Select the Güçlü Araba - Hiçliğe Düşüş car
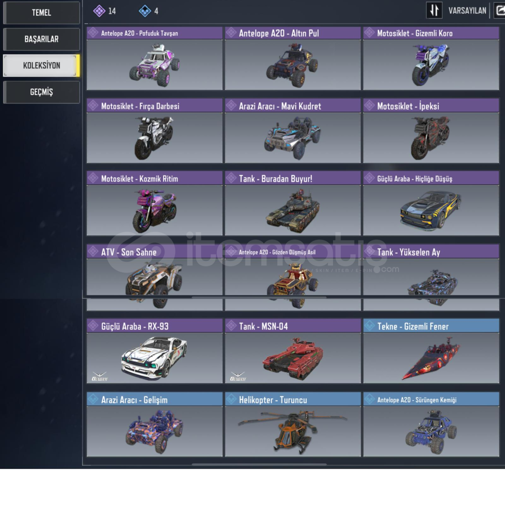The width and height of the screenshot is (505, 505). 431,203
